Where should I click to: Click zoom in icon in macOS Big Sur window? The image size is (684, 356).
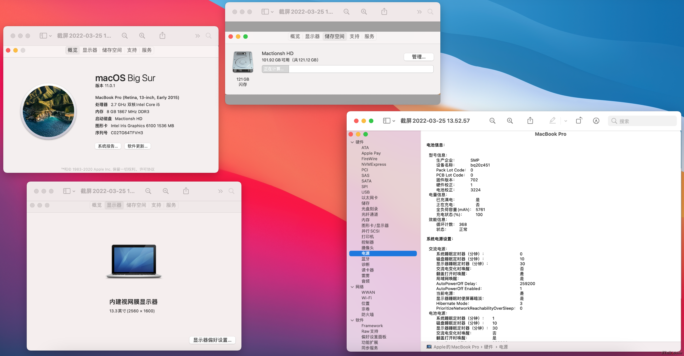pyautogui.click(x=142, y=36)
